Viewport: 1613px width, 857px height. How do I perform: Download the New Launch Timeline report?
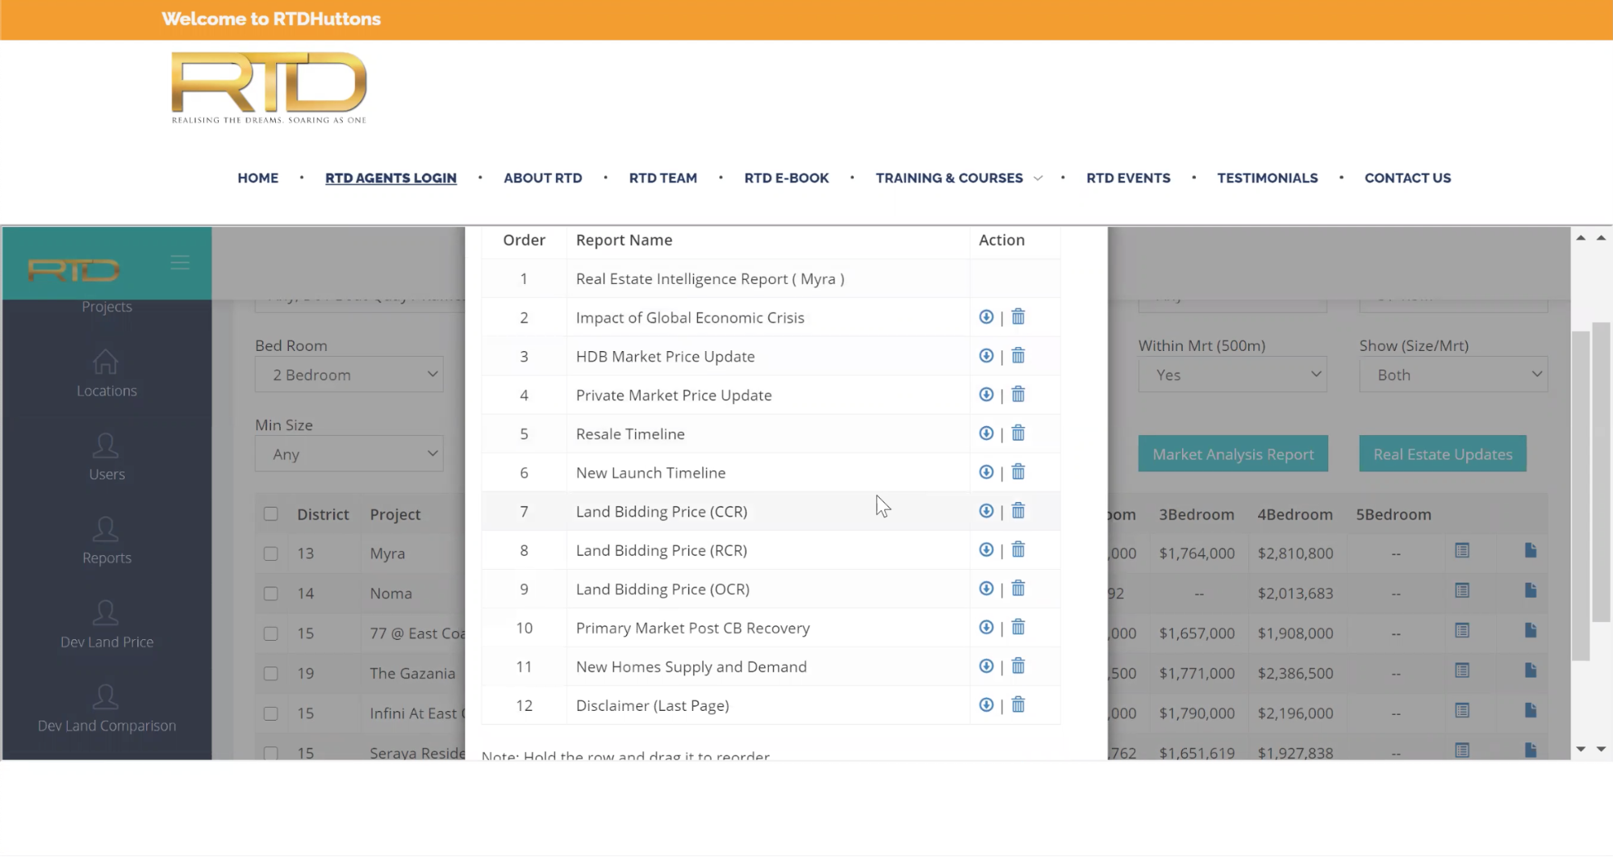pos(986,472)
